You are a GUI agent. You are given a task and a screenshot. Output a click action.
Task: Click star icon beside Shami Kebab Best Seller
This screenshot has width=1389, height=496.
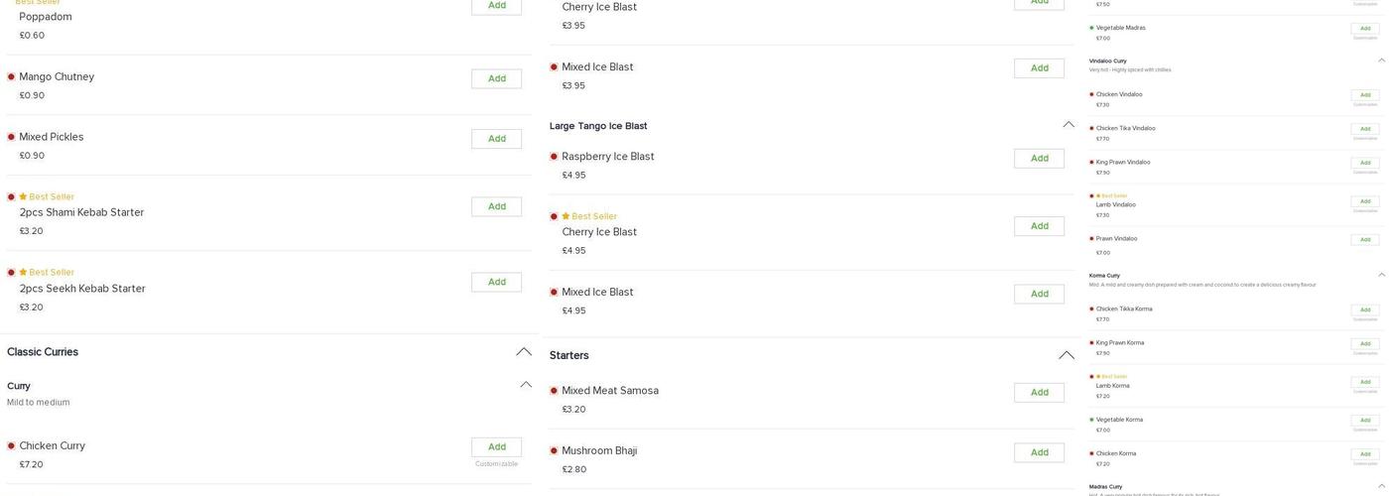(x=23, y=196)
